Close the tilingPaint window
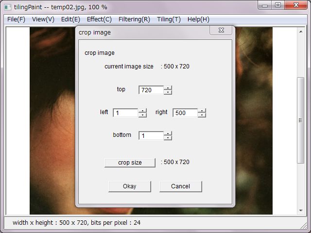311x233 pixels. click(x=296, y=5)
